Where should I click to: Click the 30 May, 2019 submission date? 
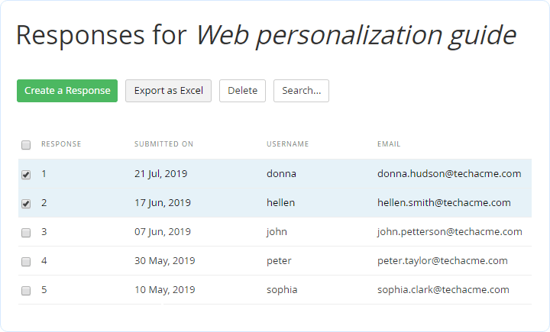(x=164, y=261)
